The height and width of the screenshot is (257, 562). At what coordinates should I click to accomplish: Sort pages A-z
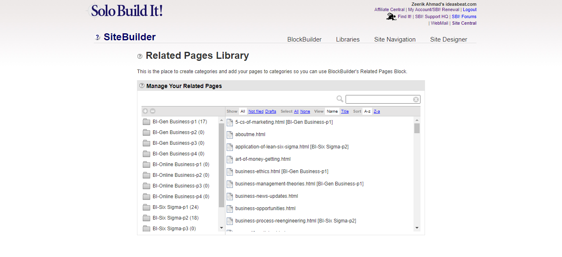click(367, 111)
